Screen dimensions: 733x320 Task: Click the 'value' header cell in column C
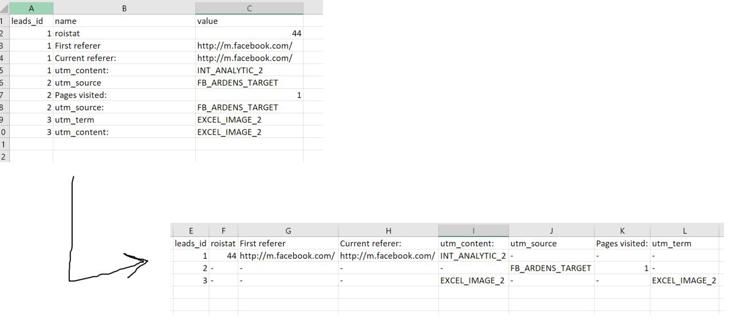[249, 21]
